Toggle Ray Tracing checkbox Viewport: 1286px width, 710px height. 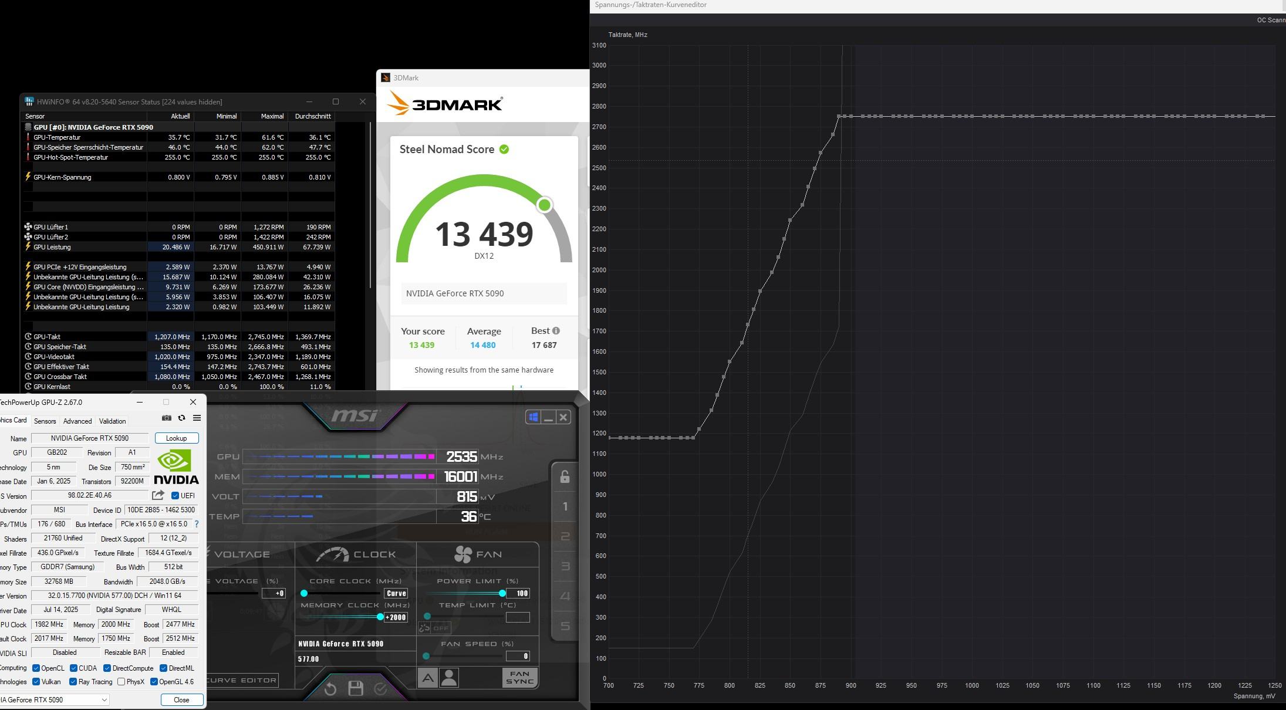[x=73, y=682]
